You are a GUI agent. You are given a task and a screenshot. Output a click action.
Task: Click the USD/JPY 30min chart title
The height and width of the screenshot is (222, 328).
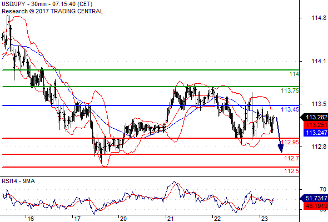point(47,4)
